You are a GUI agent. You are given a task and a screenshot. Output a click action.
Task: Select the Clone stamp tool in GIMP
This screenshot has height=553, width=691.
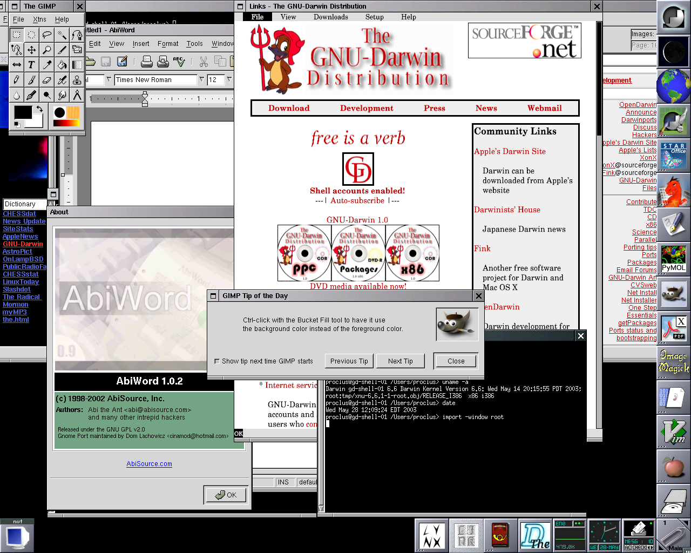click(x=77, y=80)
